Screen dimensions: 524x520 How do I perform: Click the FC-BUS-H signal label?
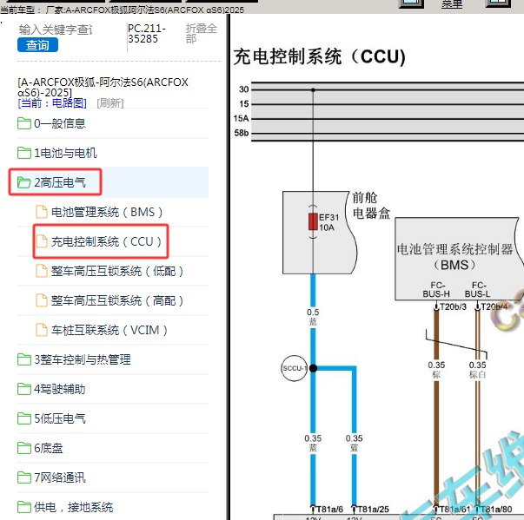click(x=436, y=290)
